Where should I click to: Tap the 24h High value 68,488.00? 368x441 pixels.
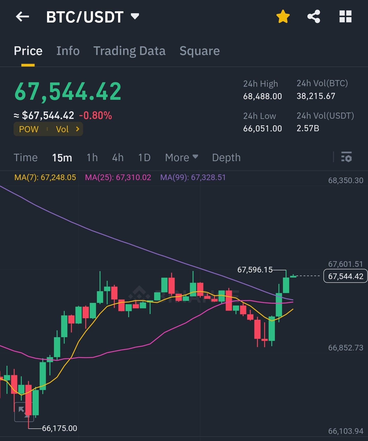point(262,96)
